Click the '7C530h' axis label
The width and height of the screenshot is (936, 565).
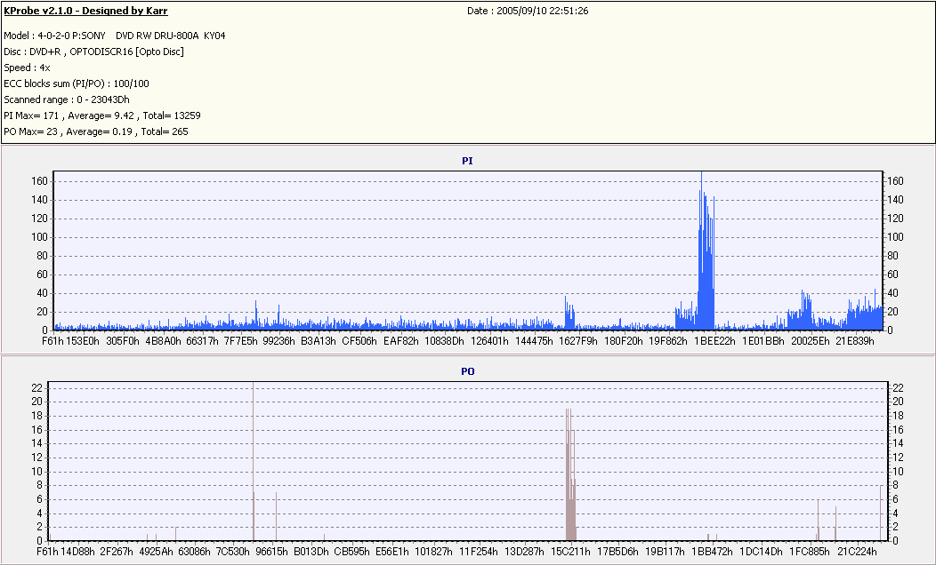pos(233,552)
